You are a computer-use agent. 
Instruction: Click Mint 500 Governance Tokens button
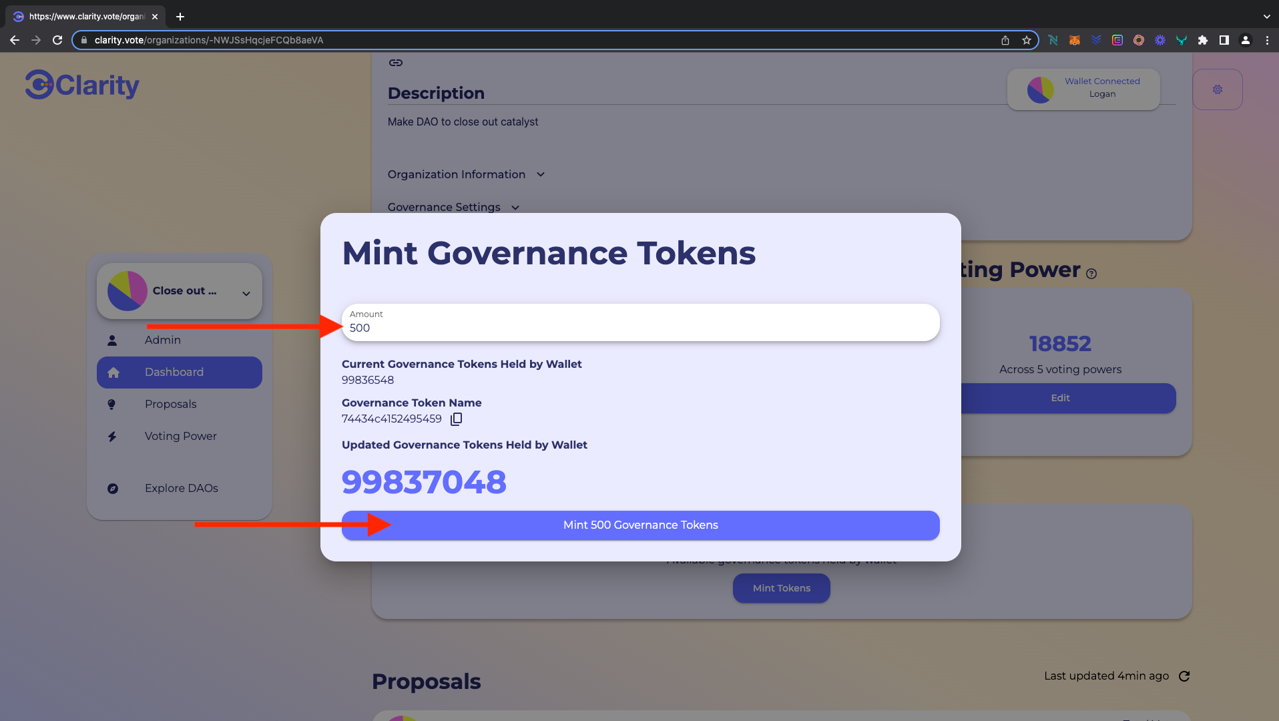click(x=641, y=525)
